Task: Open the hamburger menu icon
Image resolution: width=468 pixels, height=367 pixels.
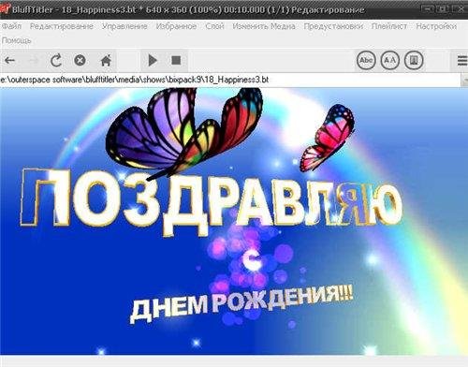Action: [x=462, y=60]
